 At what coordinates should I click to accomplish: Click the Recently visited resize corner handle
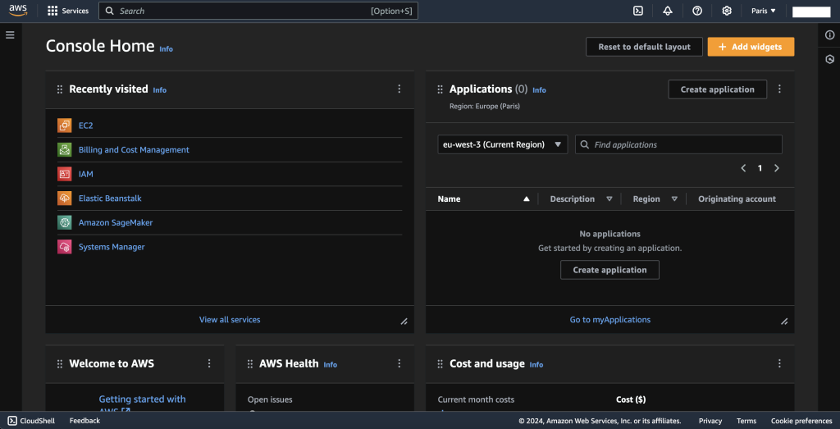[x=404, y=322]
